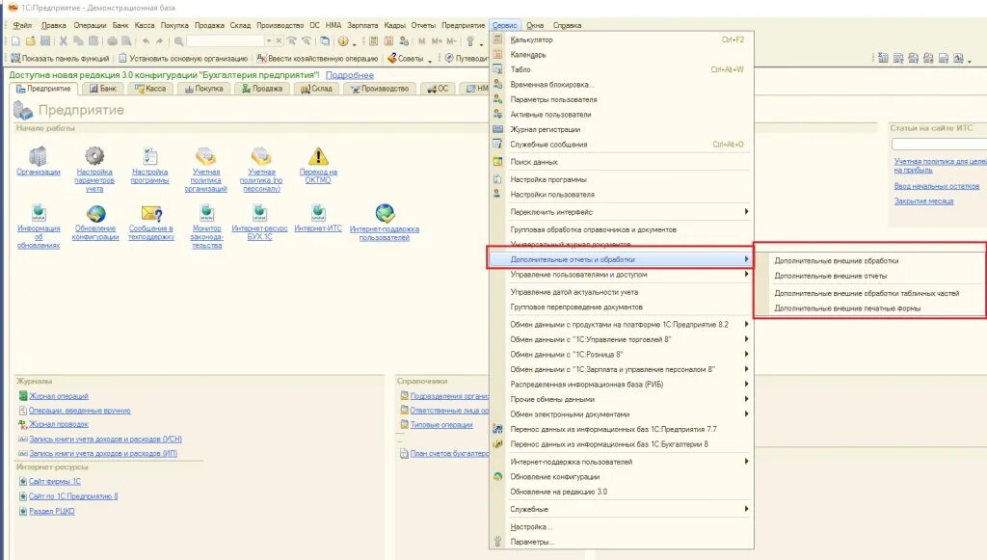Open the Закрытие месяца article link
987x560 pixels.
tap(923, 201)
